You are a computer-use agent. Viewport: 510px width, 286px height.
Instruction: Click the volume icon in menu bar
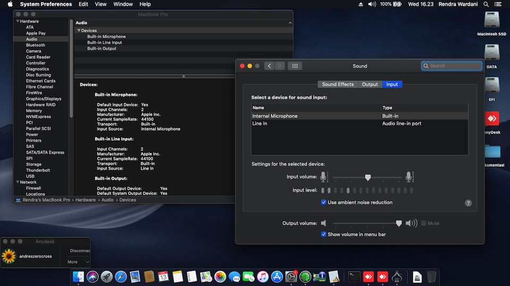[372, 4]
